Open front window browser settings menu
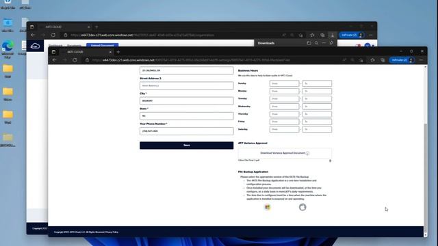Screen dimensions: 438x246 pos(421,60)
